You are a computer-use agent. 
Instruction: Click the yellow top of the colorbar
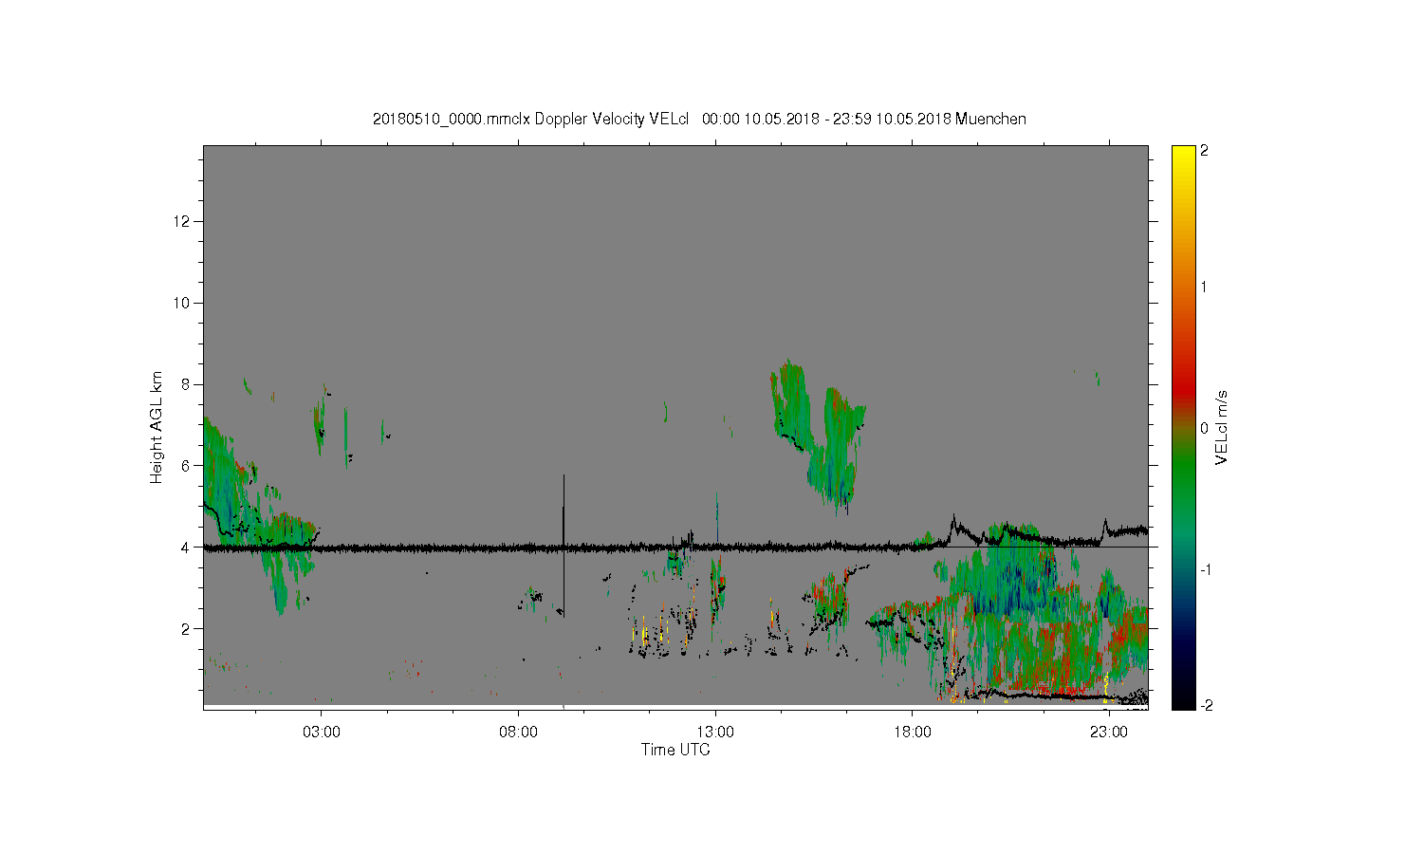coord(1183,157)
